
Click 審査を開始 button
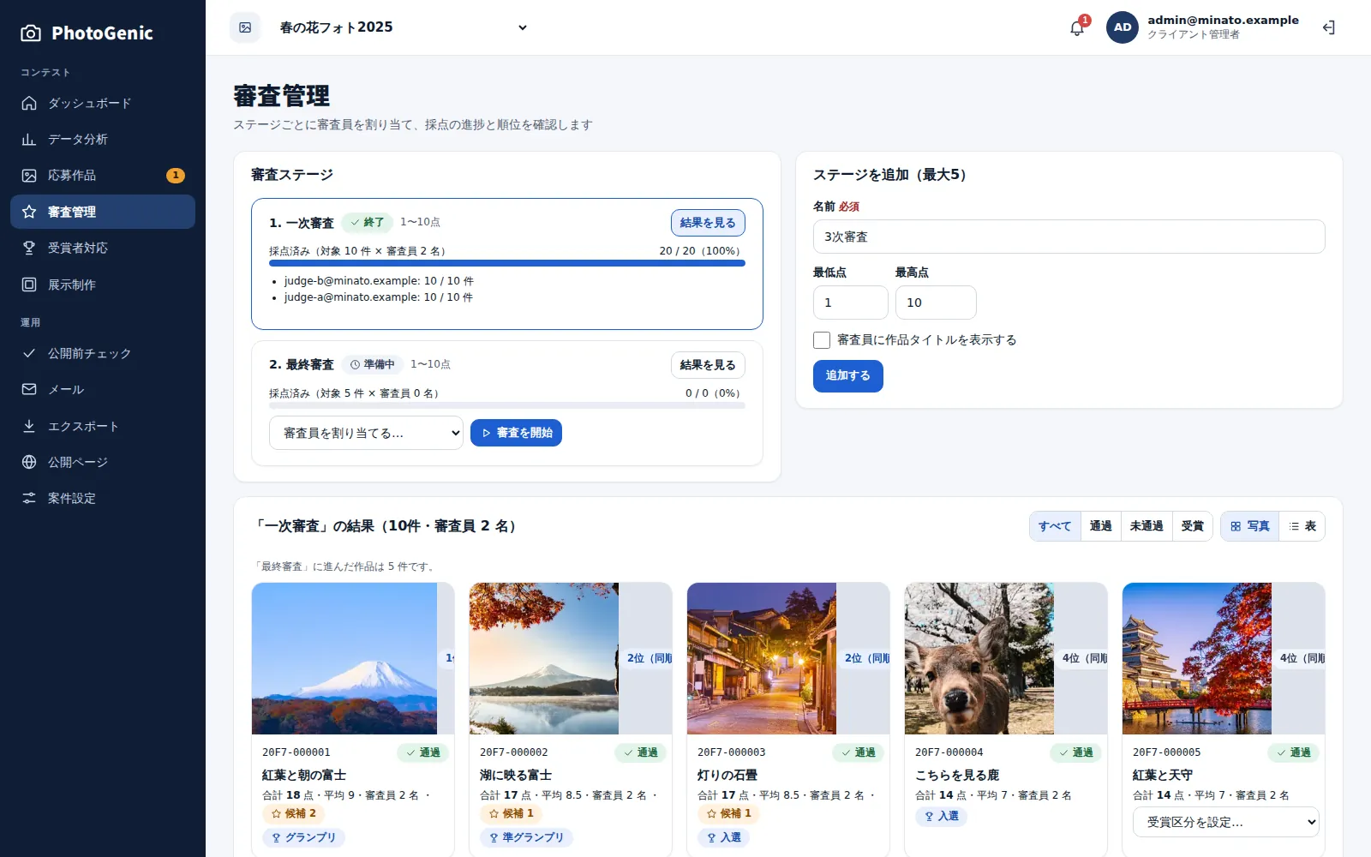pos(517,433)
